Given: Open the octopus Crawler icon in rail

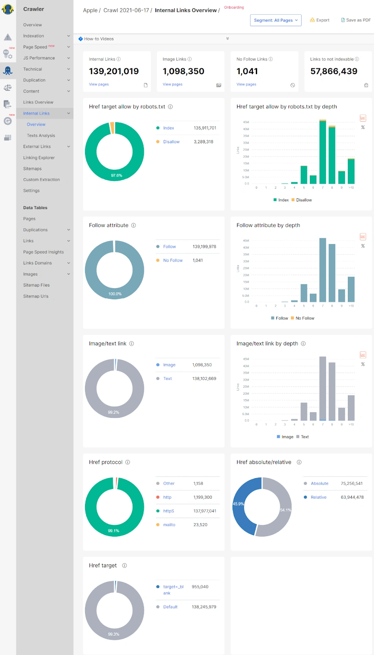Looking at the screenshot, I should click(x=8, y=70).
